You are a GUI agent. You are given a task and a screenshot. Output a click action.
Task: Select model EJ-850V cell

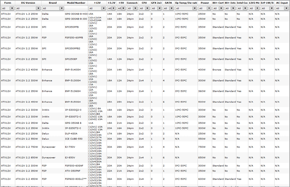(x=70, y=158)
